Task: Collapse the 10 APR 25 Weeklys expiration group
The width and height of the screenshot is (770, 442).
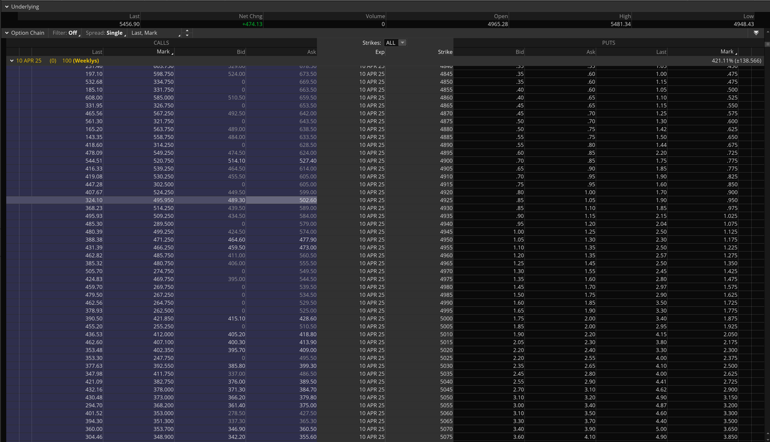Action: click(11, 60)
